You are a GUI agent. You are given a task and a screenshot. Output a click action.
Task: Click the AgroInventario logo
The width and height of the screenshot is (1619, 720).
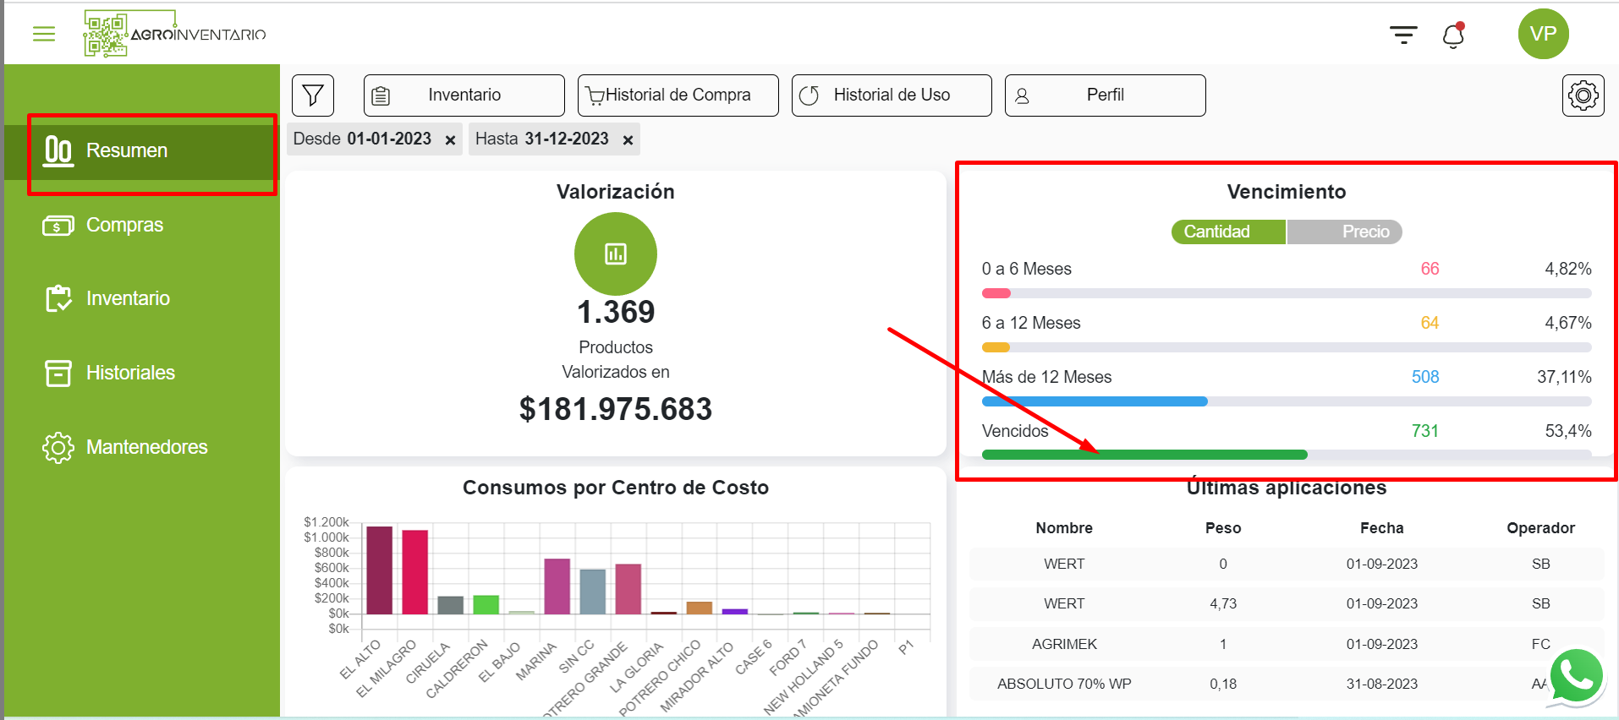pos(174,34)
